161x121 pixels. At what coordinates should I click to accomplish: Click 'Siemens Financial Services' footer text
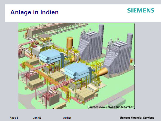pos(137,117)
